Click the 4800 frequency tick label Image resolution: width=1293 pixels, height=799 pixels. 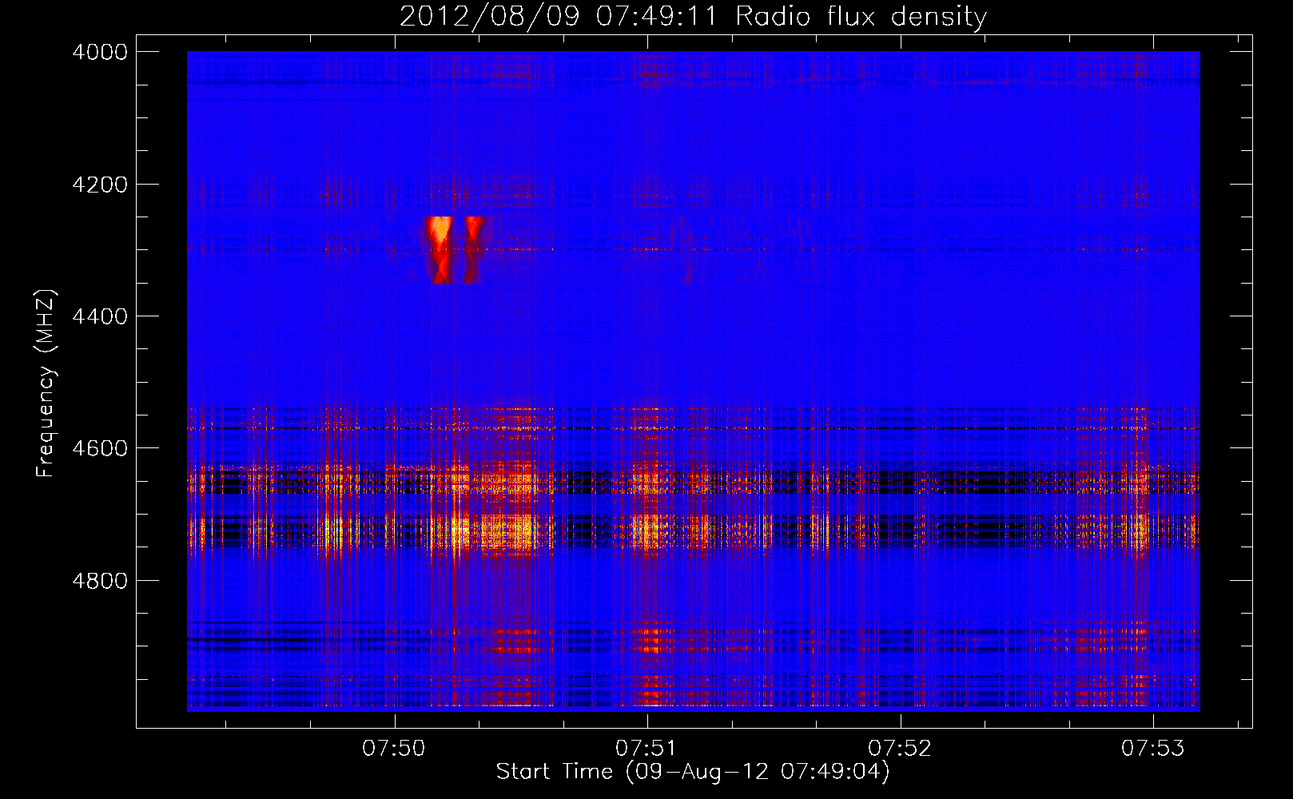[100, 581]
